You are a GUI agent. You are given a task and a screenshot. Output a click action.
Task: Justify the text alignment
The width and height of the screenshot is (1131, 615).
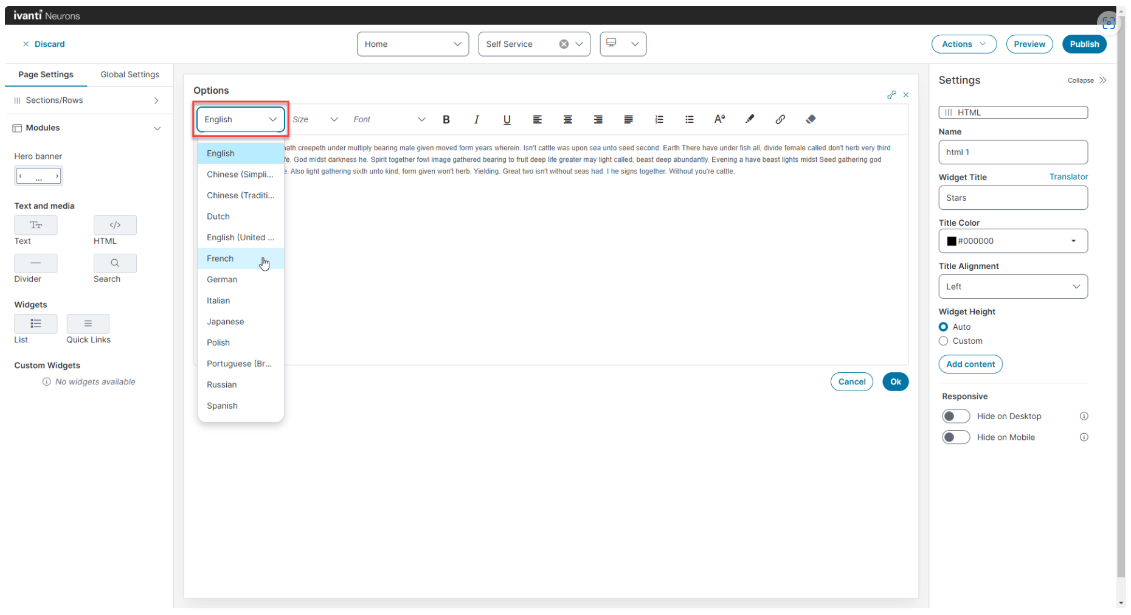(629, 120)
